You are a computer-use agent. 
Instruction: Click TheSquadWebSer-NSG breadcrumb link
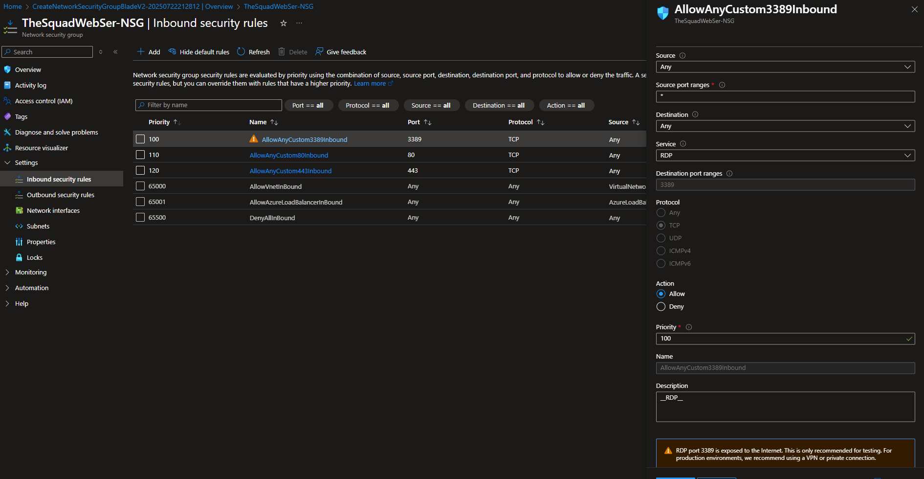tap(279, 6)
